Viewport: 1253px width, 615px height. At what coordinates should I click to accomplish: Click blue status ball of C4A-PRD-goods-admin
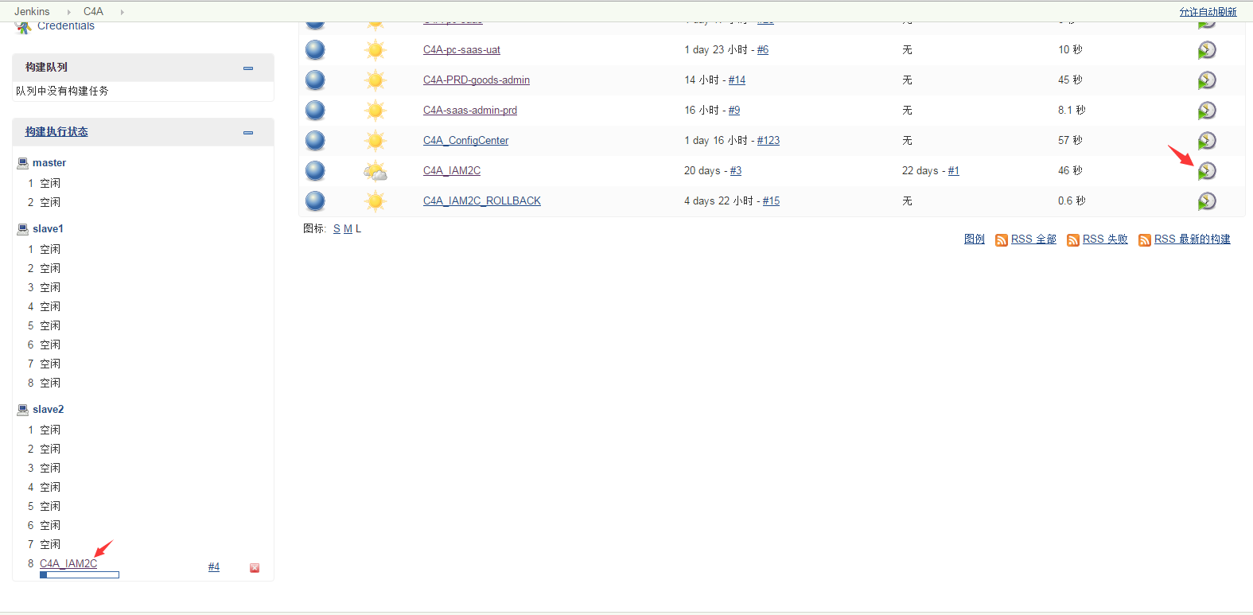[x=316, y=80]
